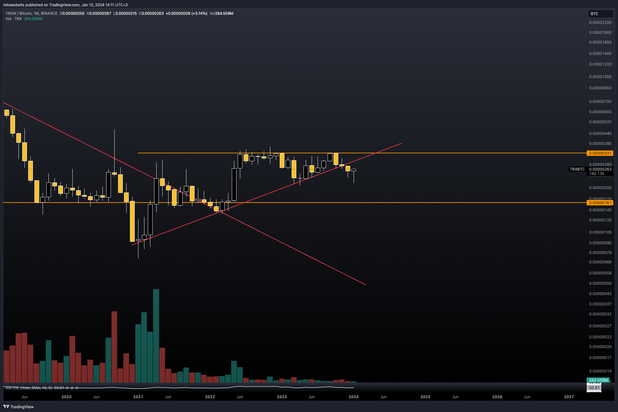Click the Jun label between 2024 and 2025

point(383,397)
